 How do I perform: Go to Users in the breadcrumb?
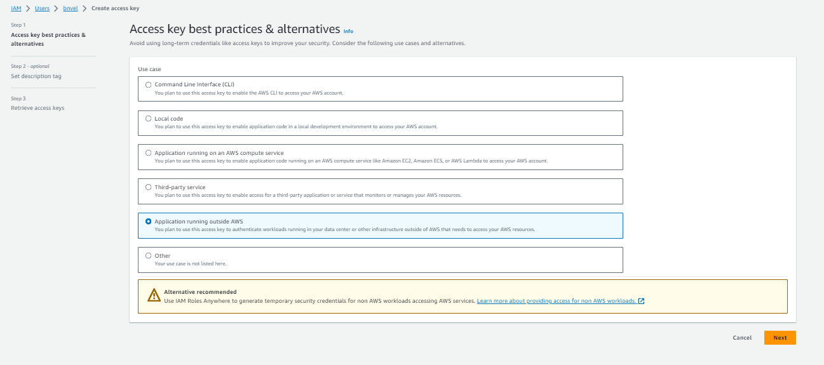(42, 8)
